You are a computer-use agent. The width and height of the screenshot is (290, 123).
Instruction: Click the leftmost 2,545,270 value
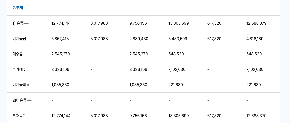60,54
